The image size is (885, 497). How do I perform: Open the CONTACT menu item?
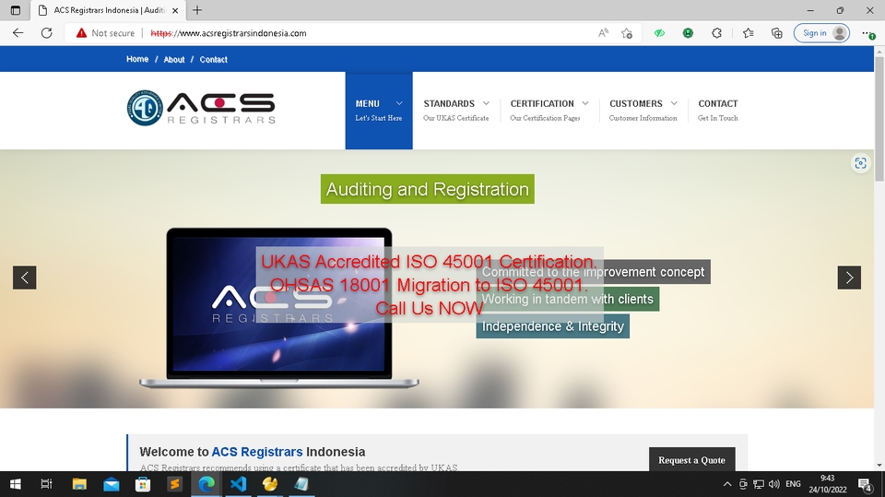tap(718, 110)
